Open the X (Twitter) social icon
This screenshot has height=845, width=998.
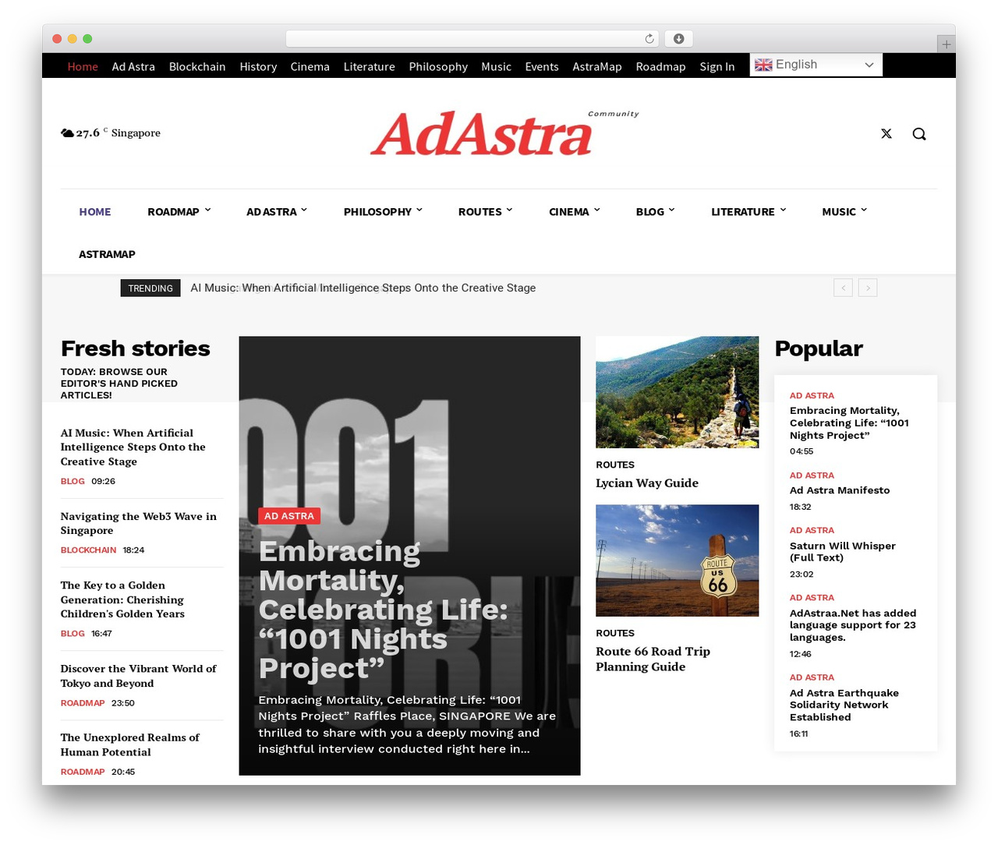point(887,134)
